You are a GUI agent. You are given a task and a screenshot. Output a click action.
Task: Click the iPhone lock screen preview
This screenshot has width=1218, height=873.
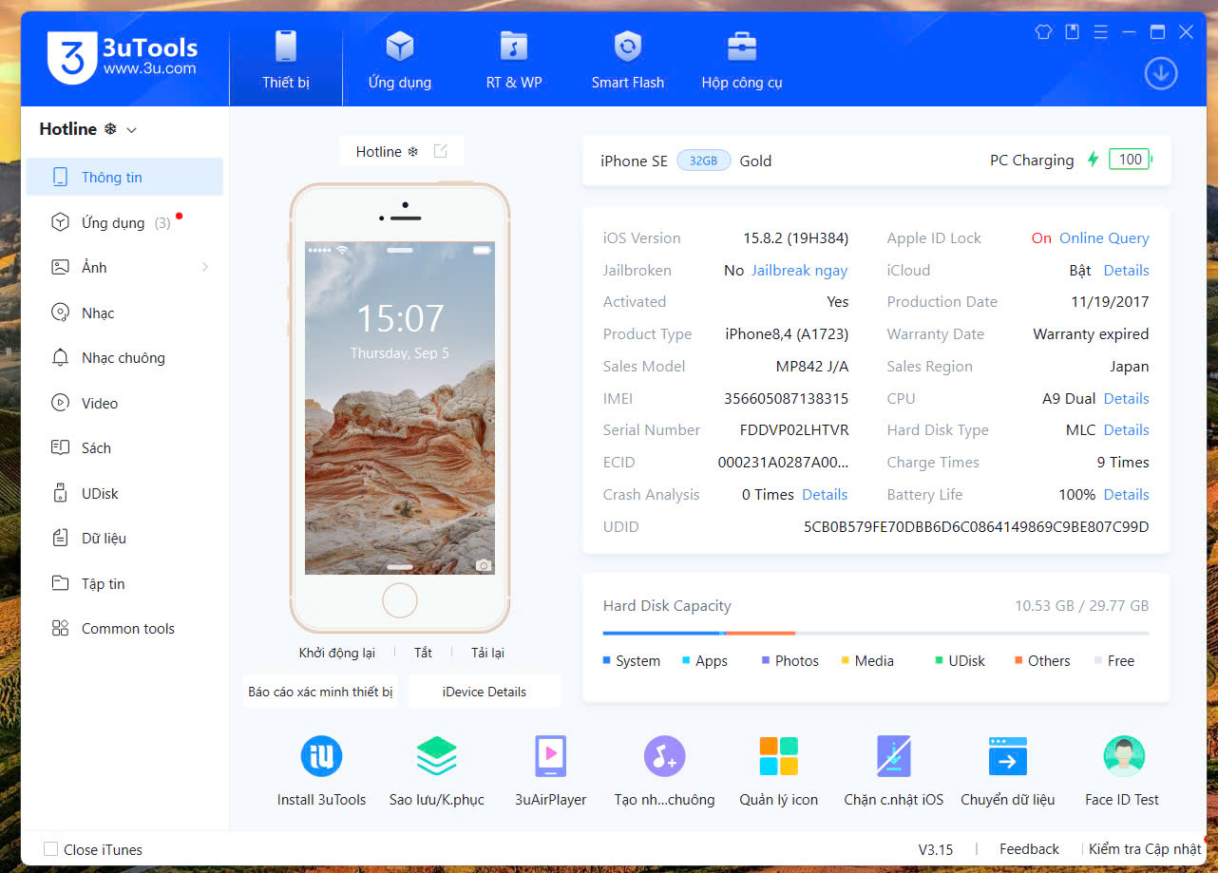click(x=400, y=408)
